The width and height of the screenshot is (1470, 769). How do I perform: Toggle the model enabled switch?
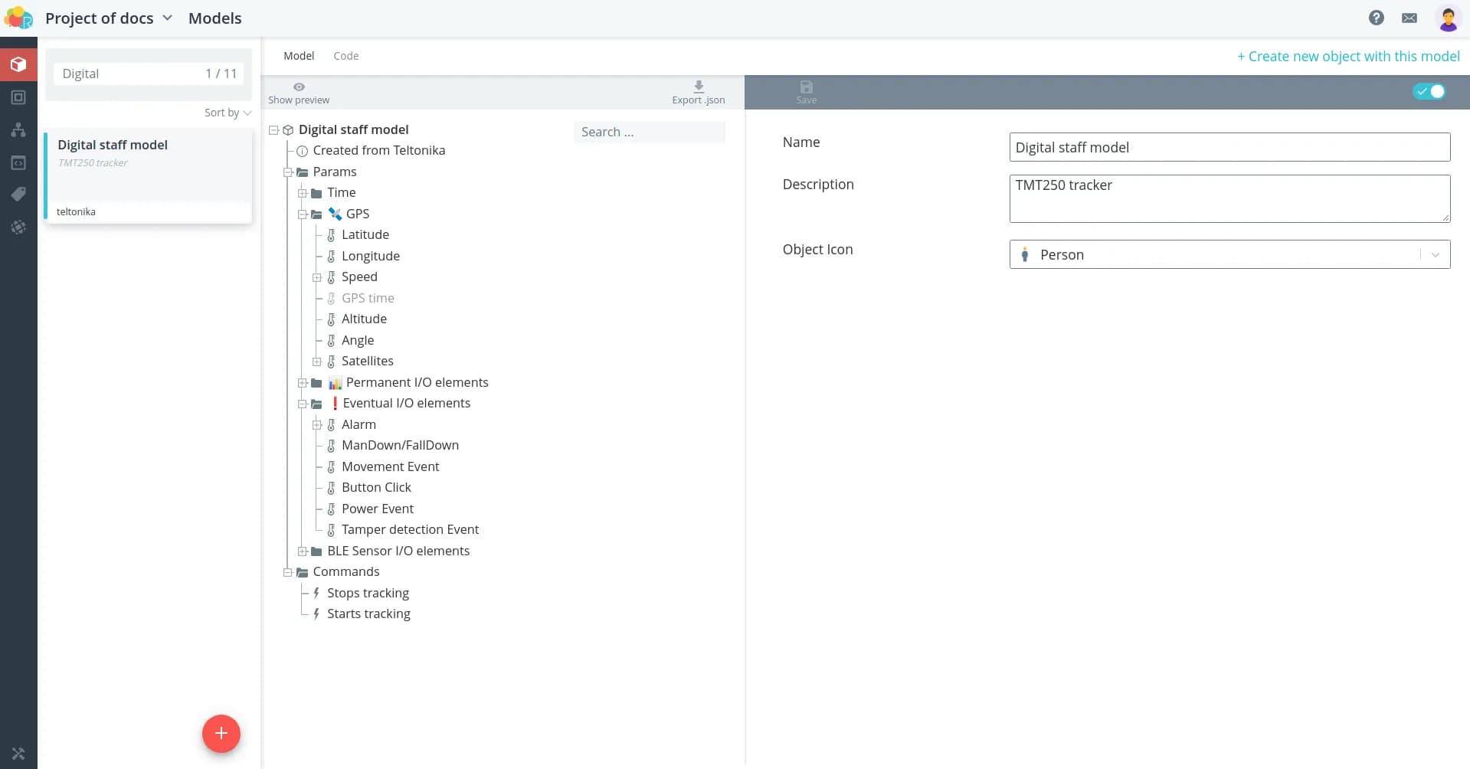click(1429, 91)
